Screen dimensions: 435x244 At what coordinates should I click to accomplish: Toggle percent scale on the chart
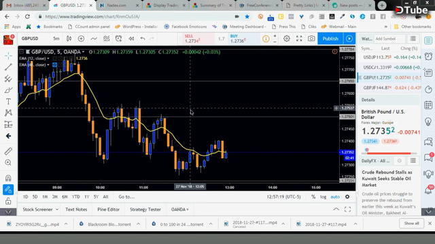coord(313,197)
